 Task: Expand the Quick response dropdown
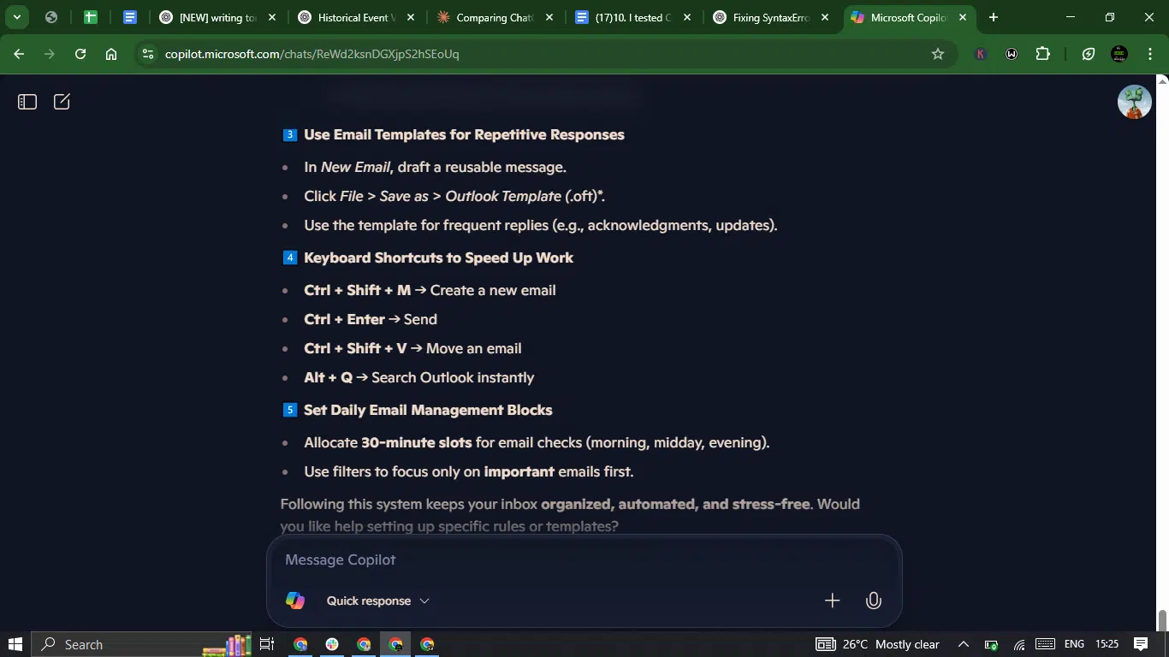(377, 601)
